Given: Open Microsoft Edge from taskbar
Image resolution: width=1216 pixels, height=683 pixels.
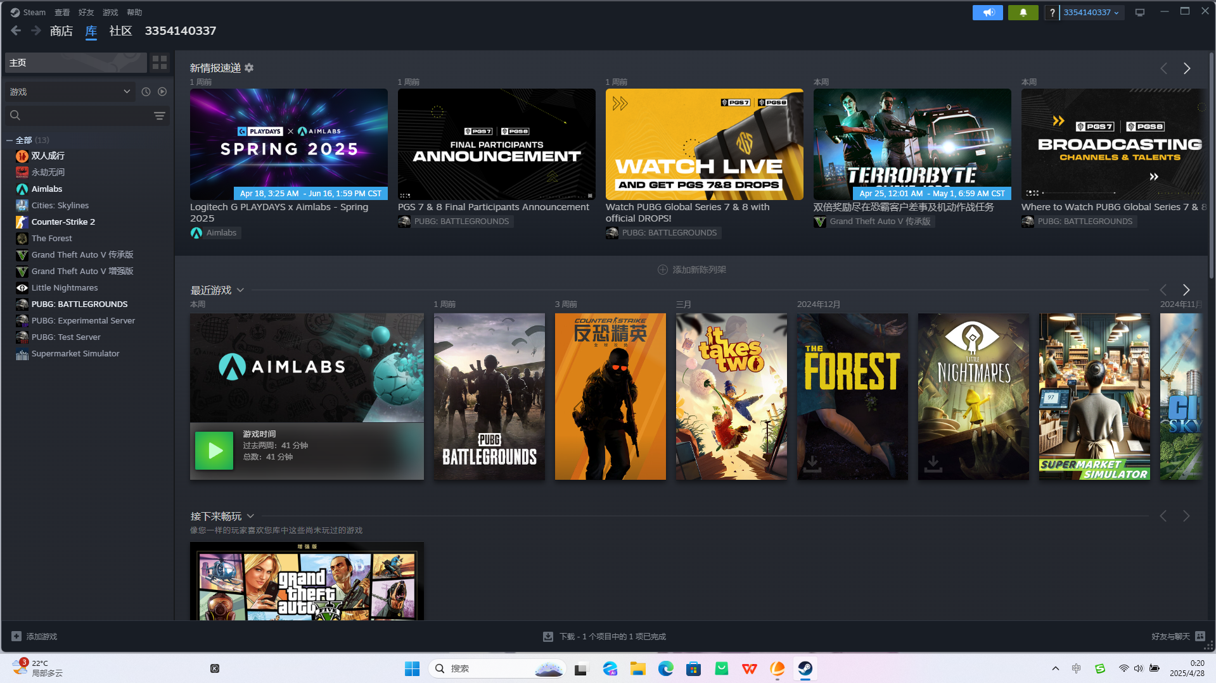Looking at the screenshot, I should [665, 668].
